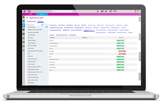This screenshot has height=109, width=163.
Task: Toggle the Absence Management active switch
Action: [x=121, y=43]
